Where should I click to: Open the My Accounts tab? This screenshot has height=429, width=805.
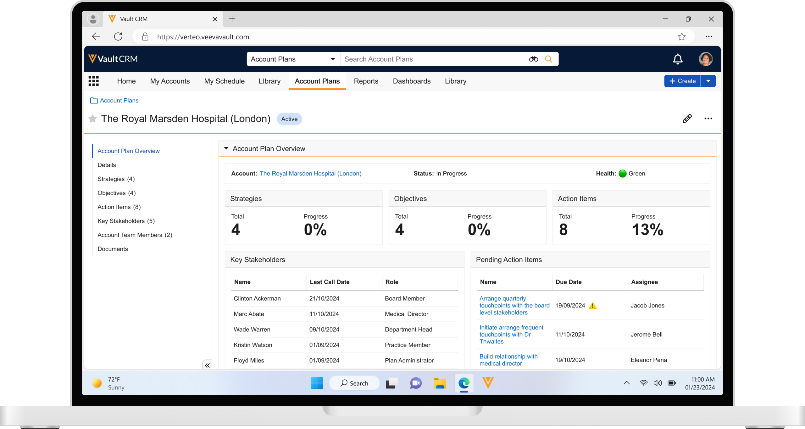pos(170,81)
